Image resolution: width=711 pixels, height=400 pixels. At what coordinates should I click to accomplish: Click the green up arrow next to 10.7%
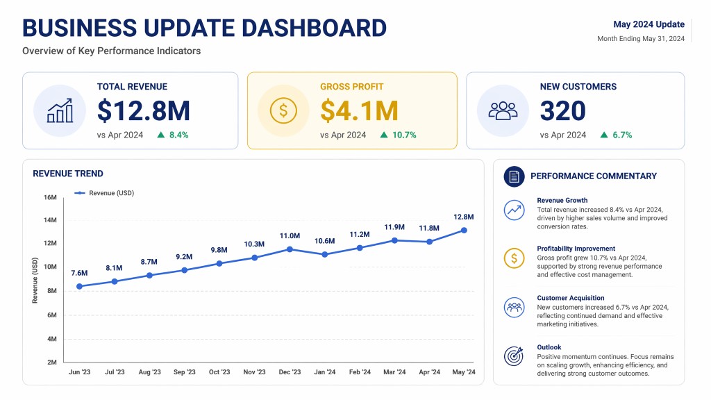click(x=384, y=135)
